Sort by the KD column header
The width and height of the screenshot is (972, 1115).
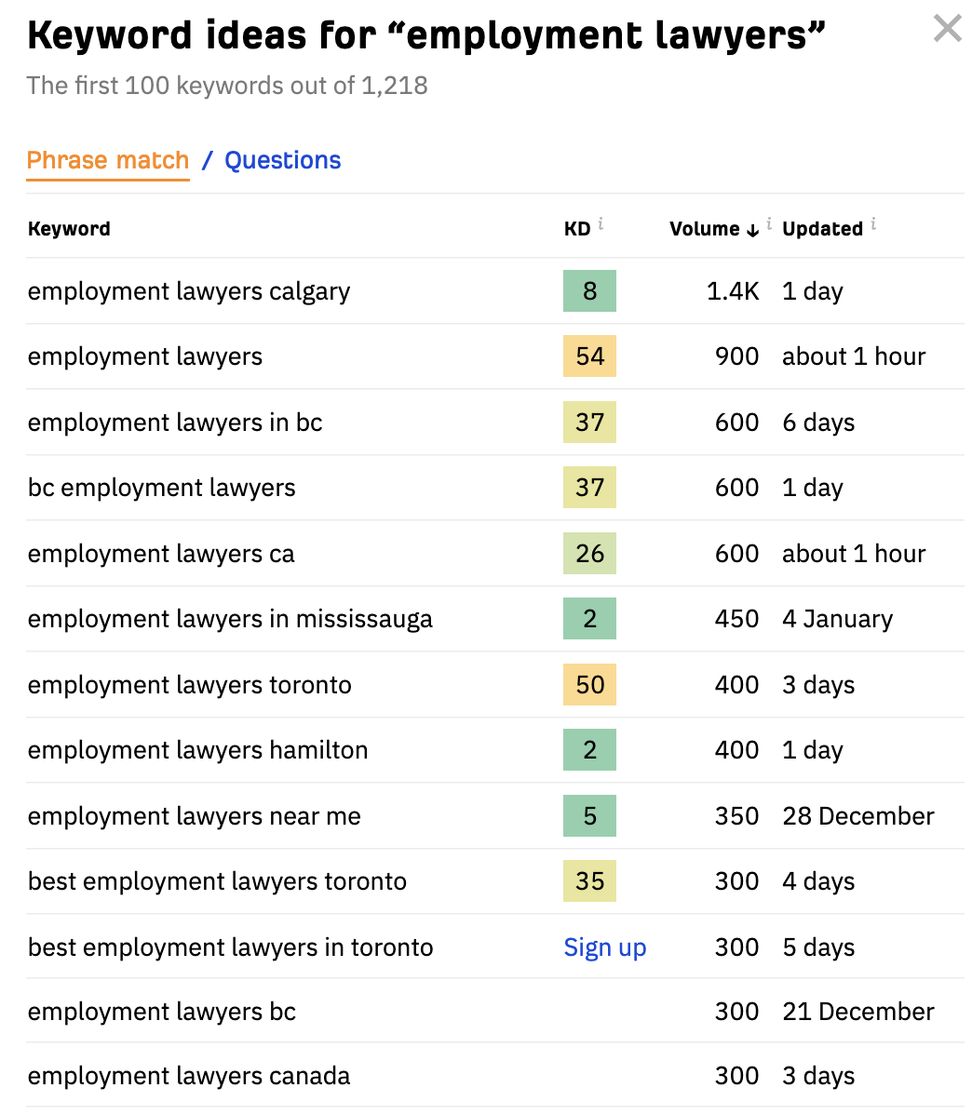tap(577, 229)
